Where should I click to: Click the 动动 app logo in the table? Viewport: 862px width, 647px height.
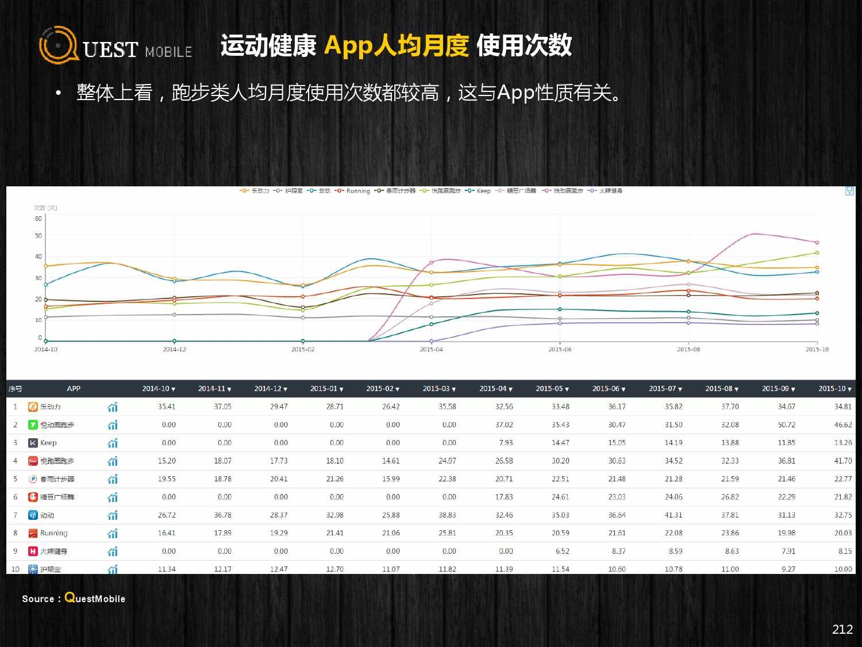click(33, 515)
